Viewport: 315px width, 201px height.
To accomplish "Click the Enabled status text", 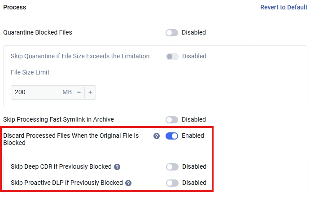I will [193, 135].
